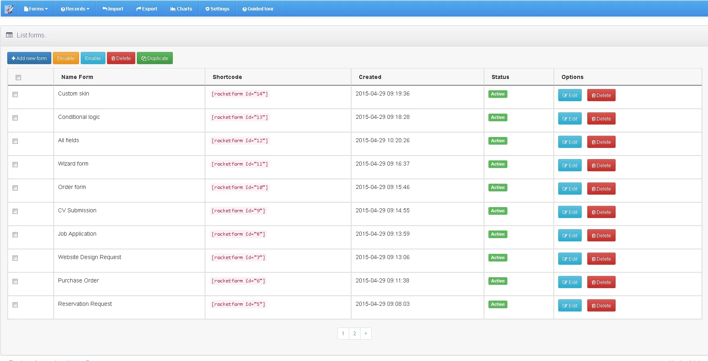Edit the All fields form
This screenshot has height=361, width=708.
[x=570, y=142]
